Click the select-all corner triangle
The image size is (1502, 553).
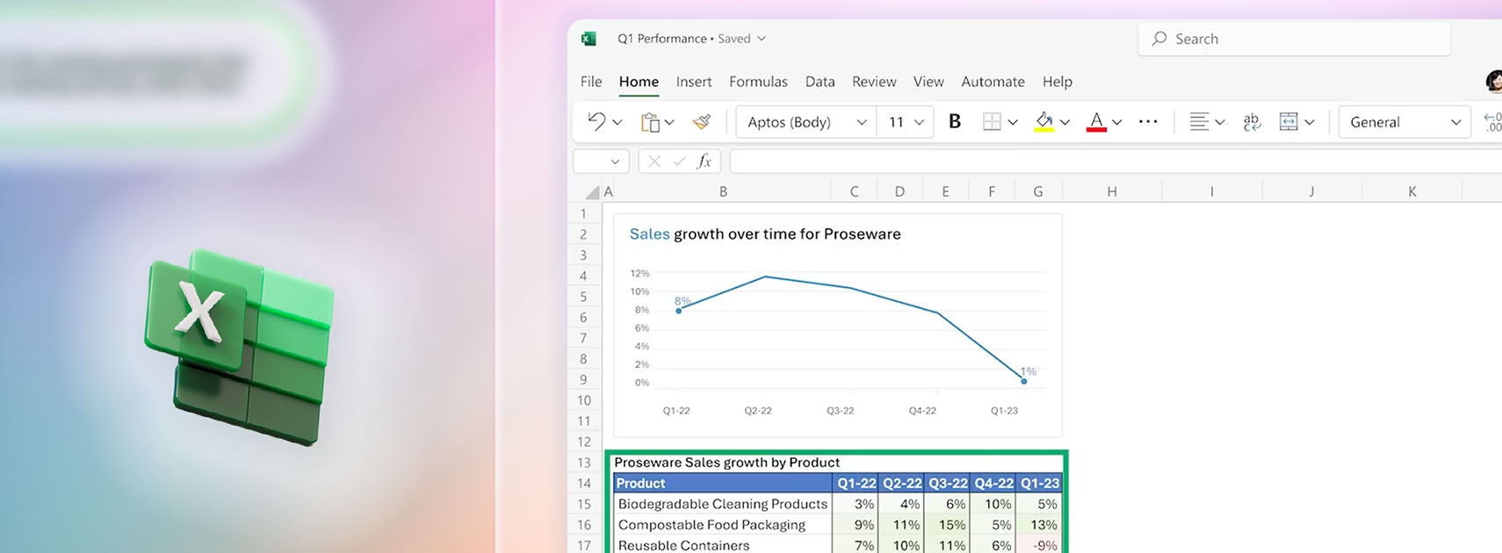(592, 191)
